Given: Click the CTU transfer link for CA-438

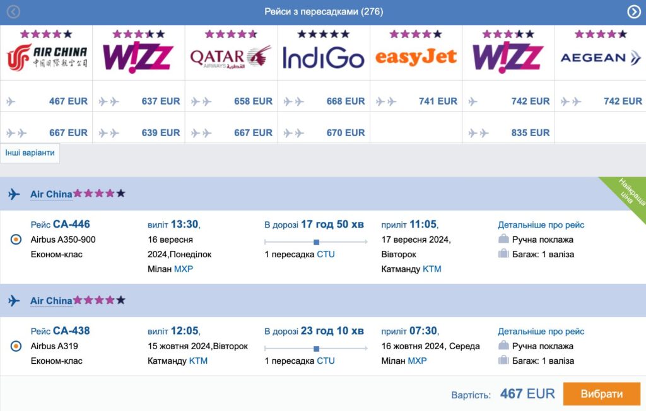Looking at the screenshot, I should click(x=326, y=361).
